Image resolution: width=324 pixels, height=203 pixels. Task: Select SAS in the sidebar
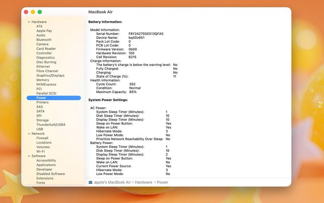coord(39,107)
